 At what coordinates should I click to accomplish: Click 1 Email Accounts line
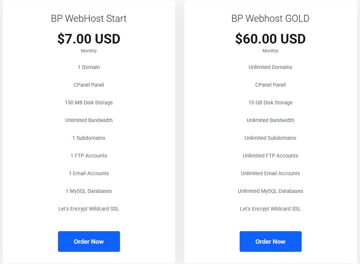coord(89,173)
